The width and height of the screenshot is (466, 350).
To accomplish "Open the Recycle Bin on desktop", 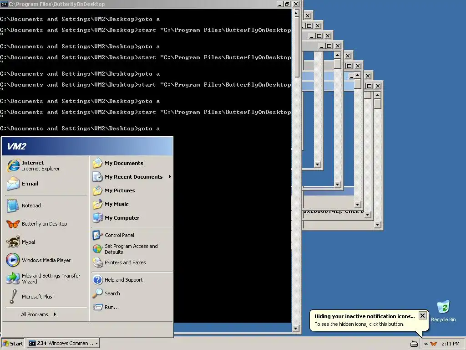I will coord(443,311).
